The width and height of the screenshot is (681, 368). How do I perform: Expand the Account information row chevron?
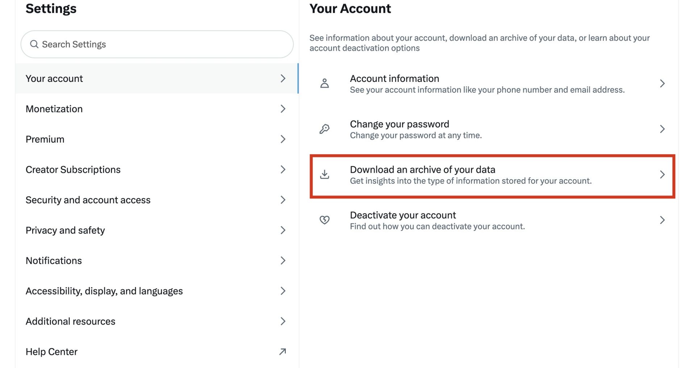coord(663,83)
